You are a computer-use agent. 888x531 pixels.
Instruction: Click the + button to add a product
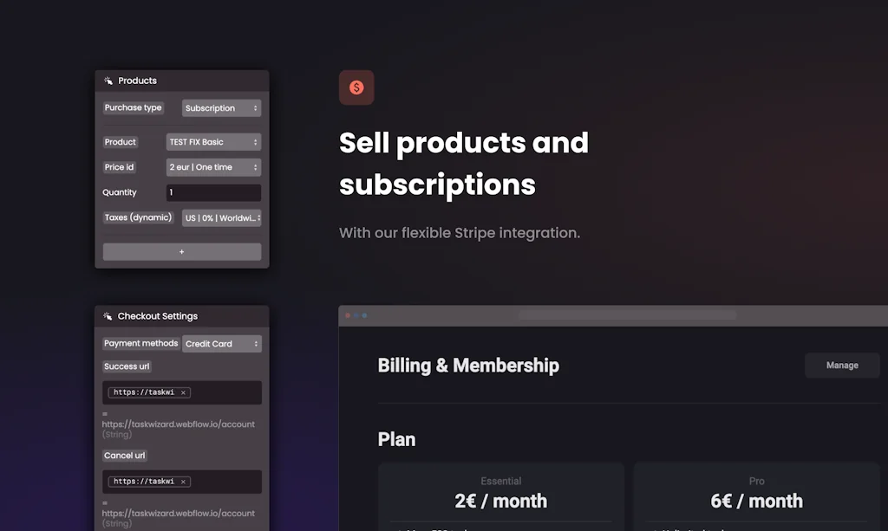(181, 251)
